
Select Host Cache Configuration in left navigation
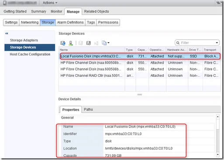click(30, 54)
